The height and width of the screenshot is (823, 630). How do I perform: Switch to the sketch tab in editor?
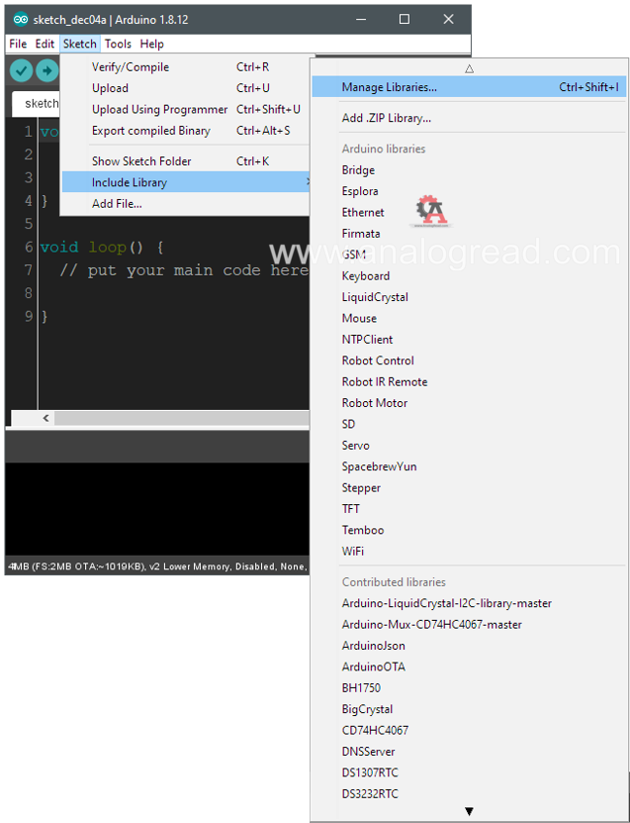[37, 103]
